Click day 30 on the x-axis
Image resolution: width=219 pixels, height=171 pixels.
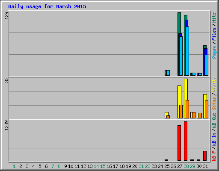(x=199, y=166)
